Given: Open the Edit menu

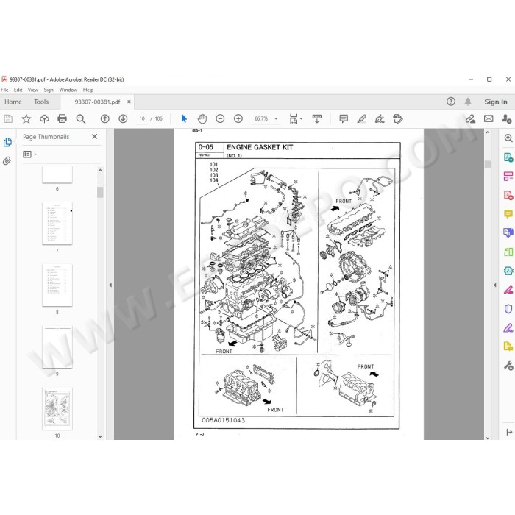Looking at the screenshot, I should (x=18, y=90).
